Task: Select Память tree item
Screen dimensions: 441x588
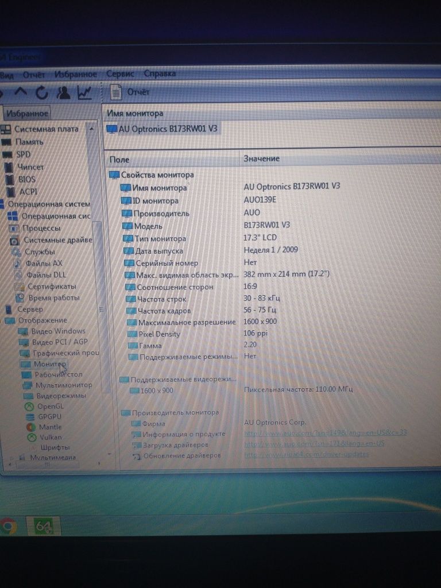Action: pos(29,142)
